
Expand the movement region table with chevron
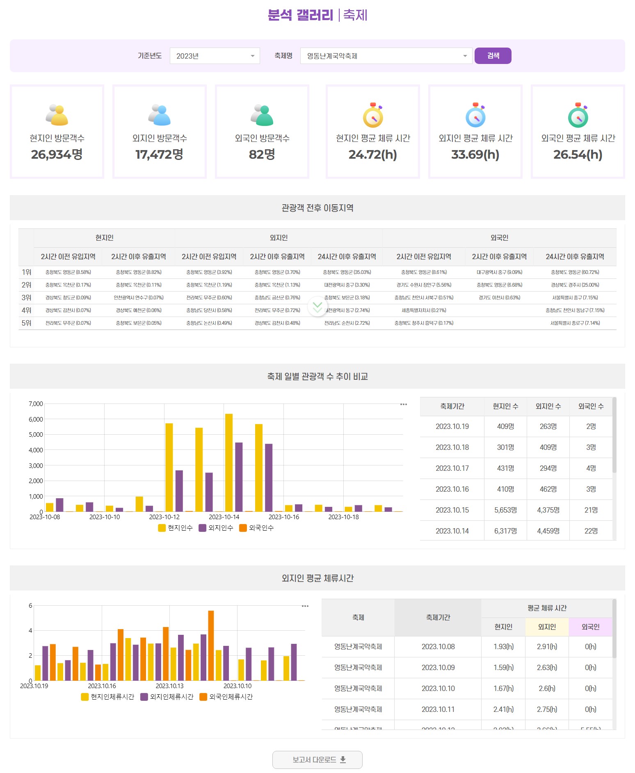317,306
